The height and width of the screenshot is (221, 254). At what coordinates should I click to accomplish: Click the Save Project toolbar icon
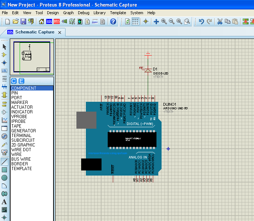23,21
